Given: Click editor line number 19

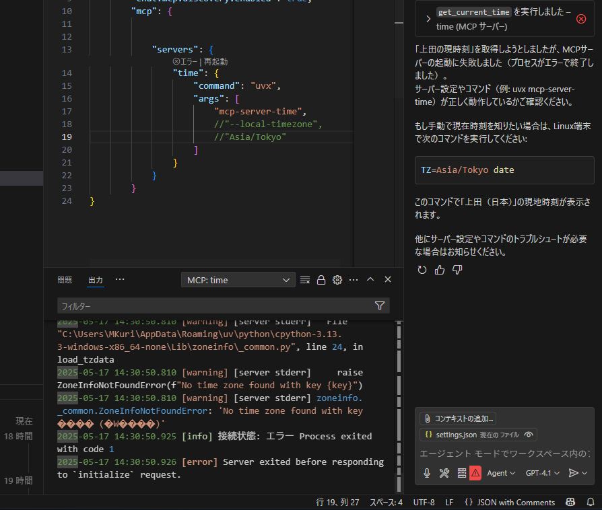Looking at the screenshot, I should (x=67, y=137).
